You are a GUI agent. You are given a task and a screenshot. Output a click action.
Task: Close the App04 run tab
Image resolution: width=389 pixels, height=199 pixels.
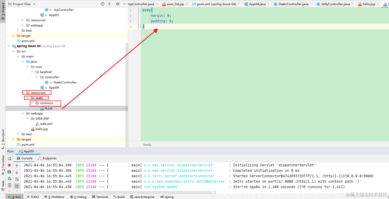[x=37, y=151]
